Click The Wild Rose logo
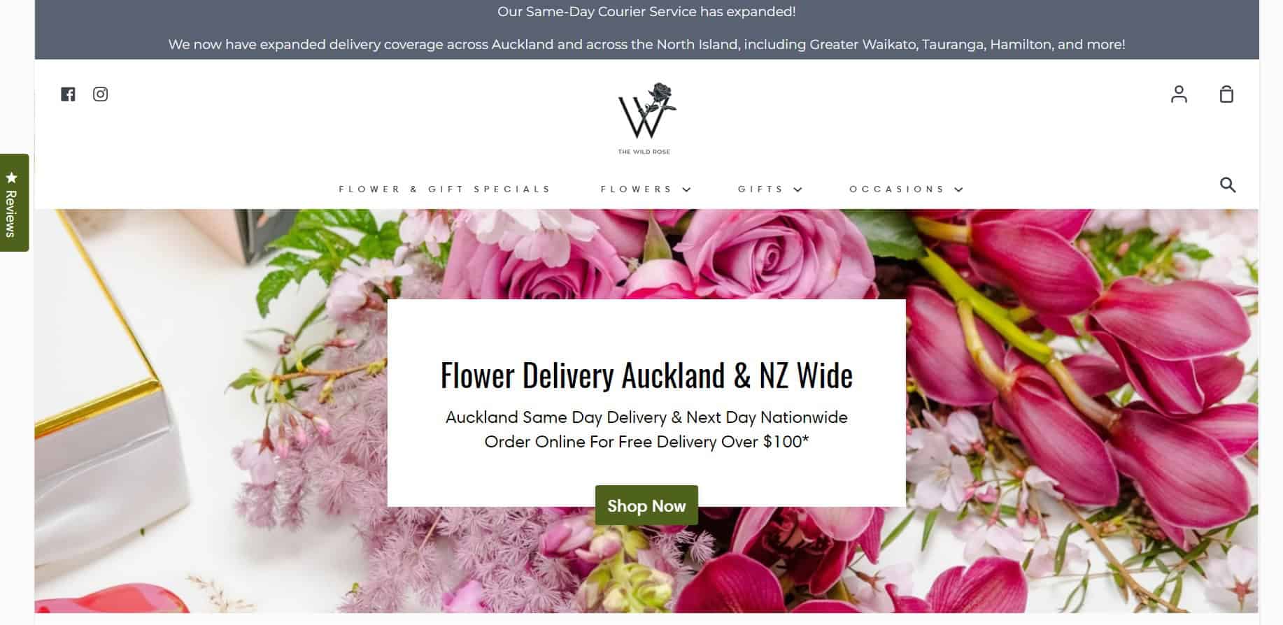The image size is (1283, 625). (x=646, y=118)
